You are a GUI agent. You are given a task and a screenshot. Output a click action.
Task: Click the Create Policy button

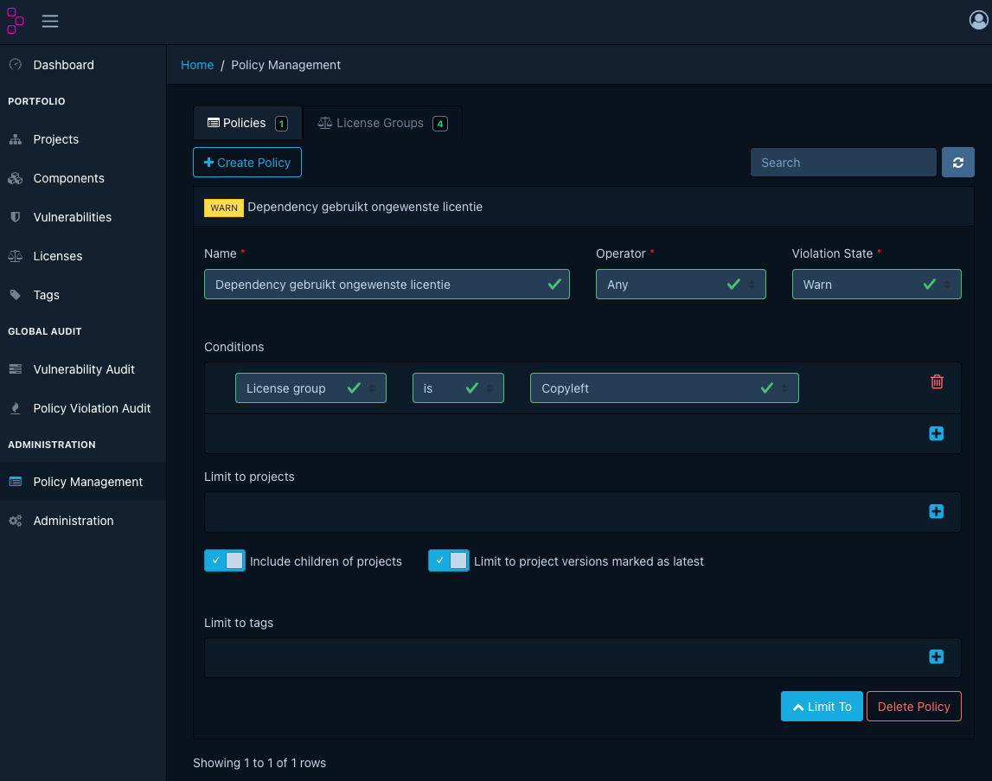click(x=246, y=162)
